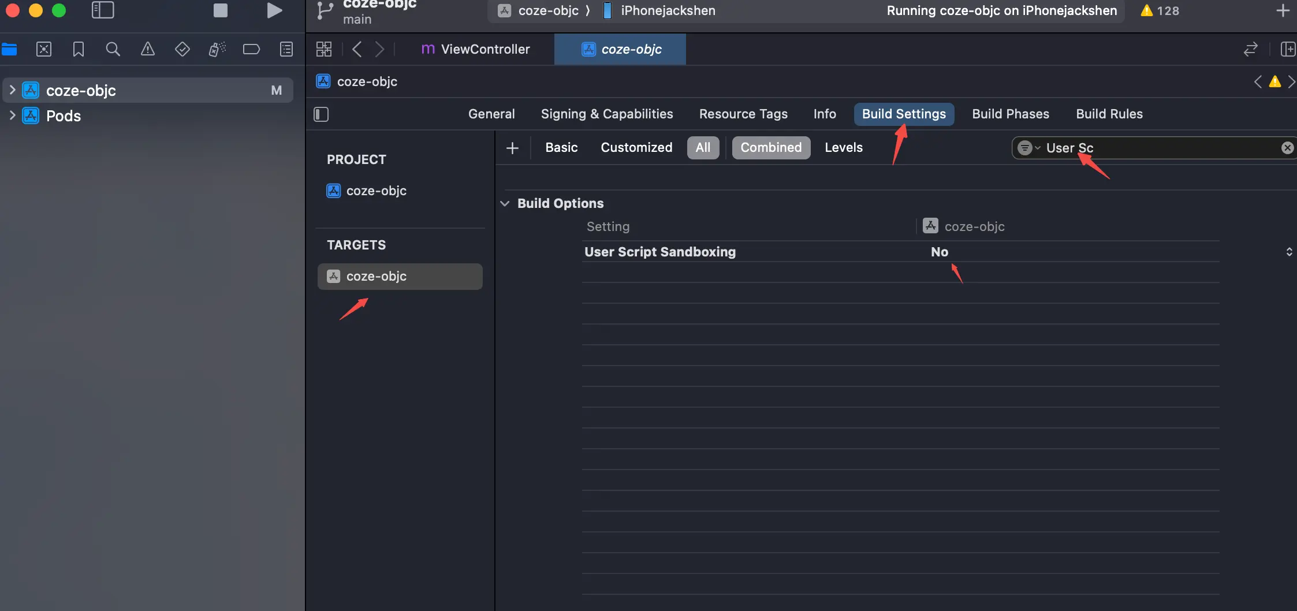Image resolution: width=1297 pixels, height=611 pixels.
Task: Click the jump bar warning triangle
Action: [x=1275, y=82]
